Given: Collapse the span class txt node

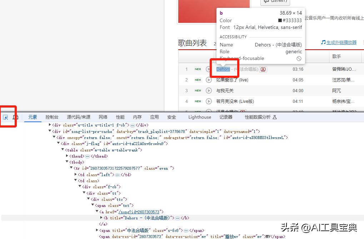Looking at the screenshot, I should tap(93, 205).
